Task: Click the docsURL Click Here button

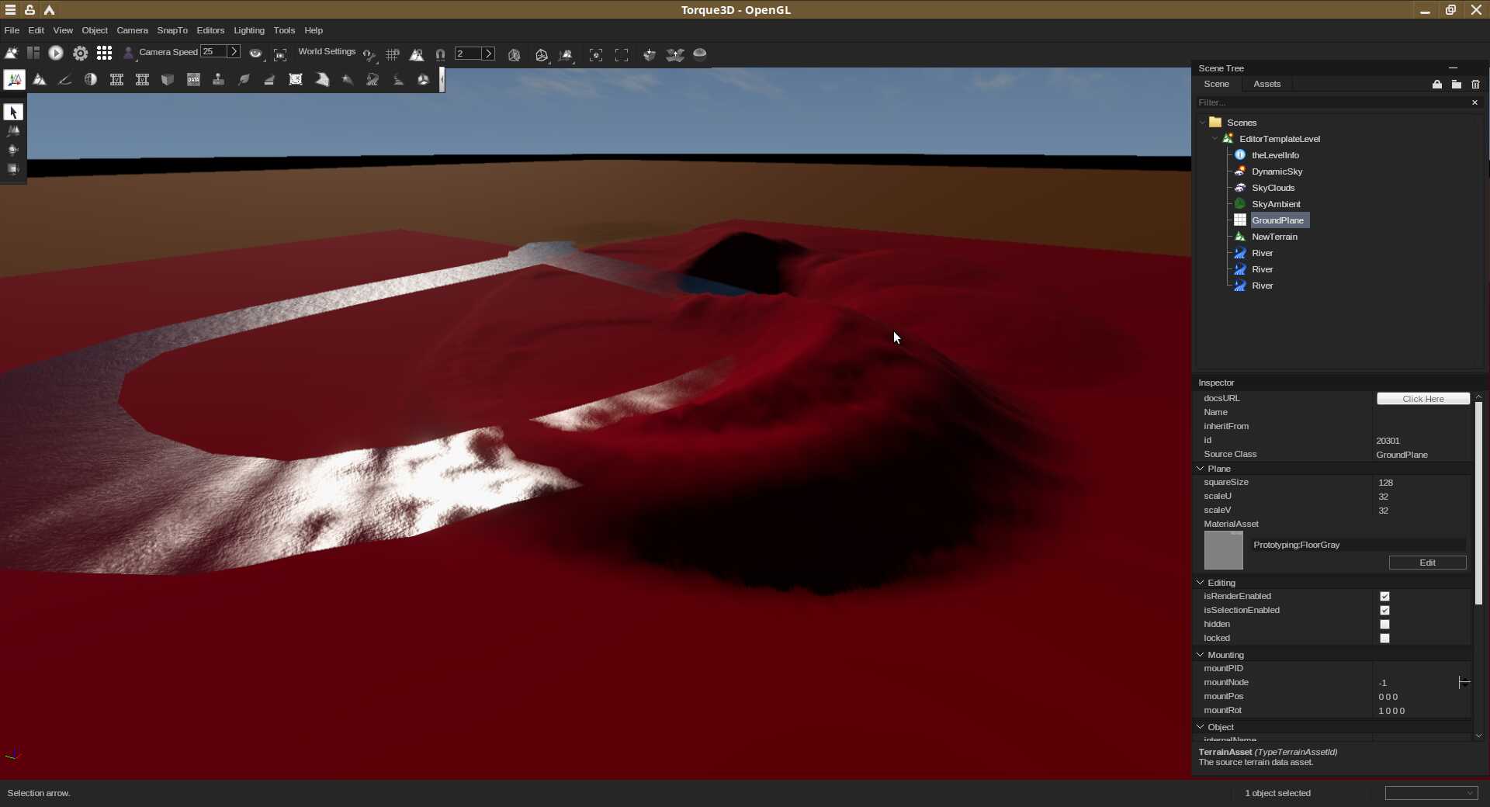Action: coord(1423,399)
